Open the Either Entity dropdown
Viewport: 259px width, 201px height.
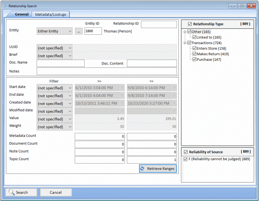coord(54,31)
